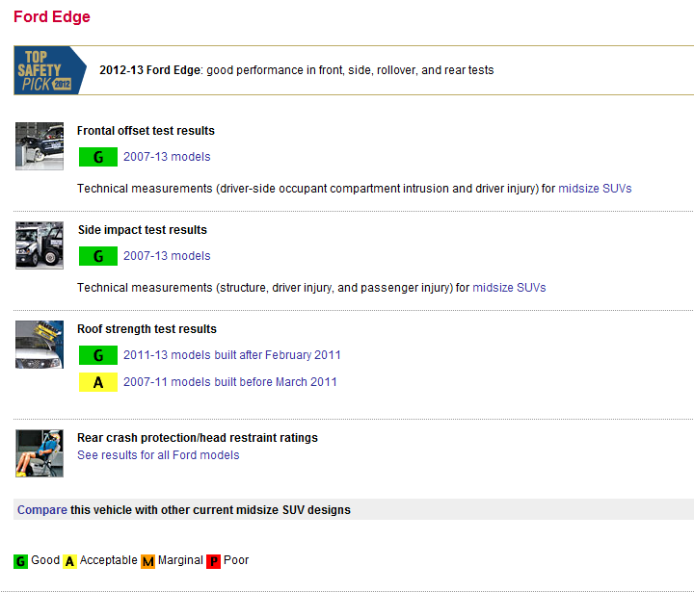Click the orange M Marginal legend icon

147,561
